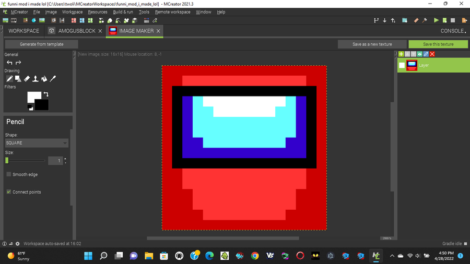Click the red tiles toolbar icon

[x=74, y=20]
